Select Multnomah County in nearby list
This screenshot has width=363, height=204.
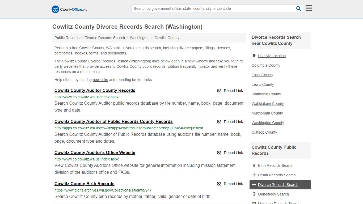267,113
